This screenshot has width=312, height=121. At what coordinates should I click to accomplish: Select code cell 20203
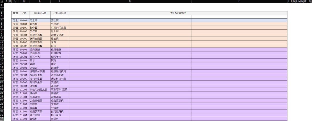pyautogui.click(x=24, y=42)
